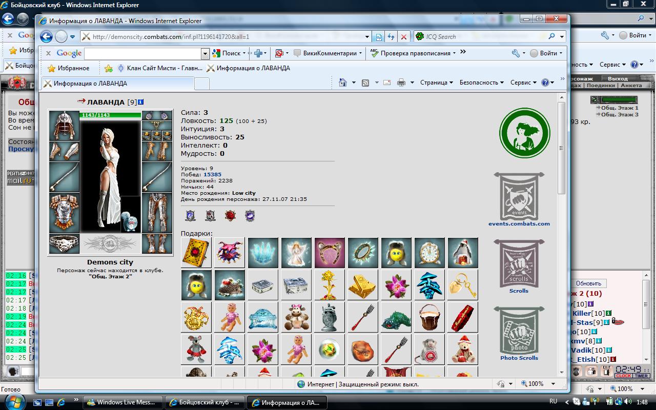Open the Home button dropdown
656x410 pixels.
click(x=354, y=83)
